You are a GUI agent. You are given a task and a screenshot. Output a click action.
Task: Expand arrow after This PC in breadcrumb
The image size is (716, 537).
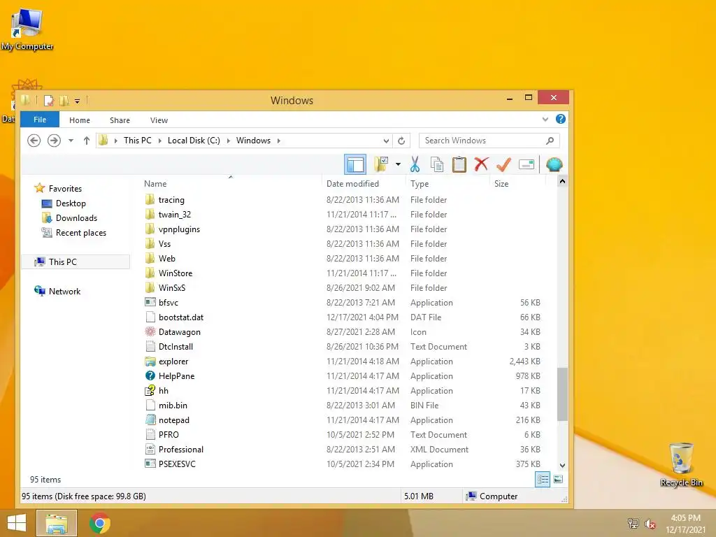pyautogui.click(x=160, y=141)
